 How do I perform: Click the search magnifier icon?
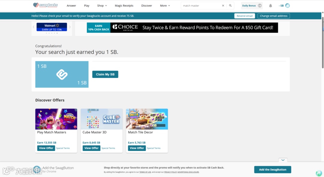pyautogui.click(x=230, y=6)
